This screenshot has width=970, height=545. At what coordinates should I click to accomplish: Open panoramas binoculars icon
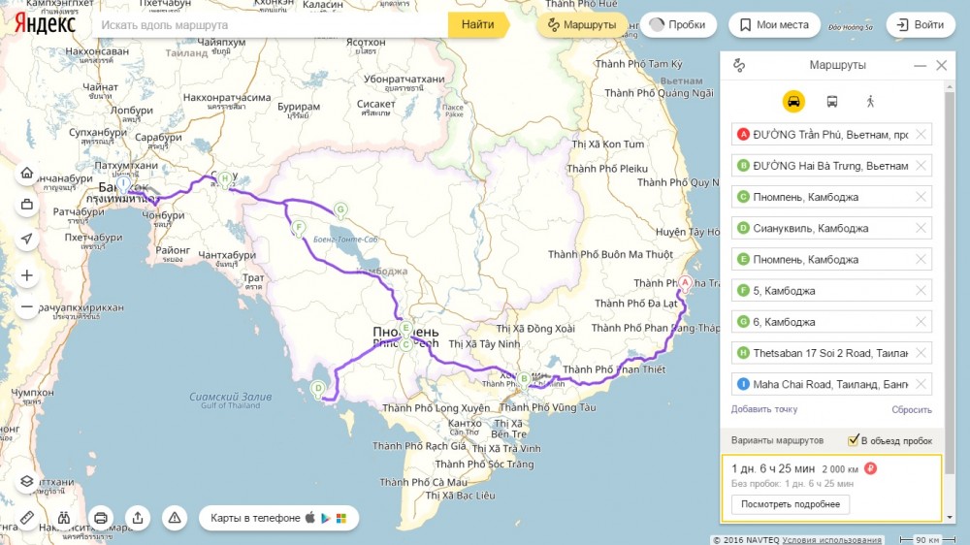click(64, 518)
